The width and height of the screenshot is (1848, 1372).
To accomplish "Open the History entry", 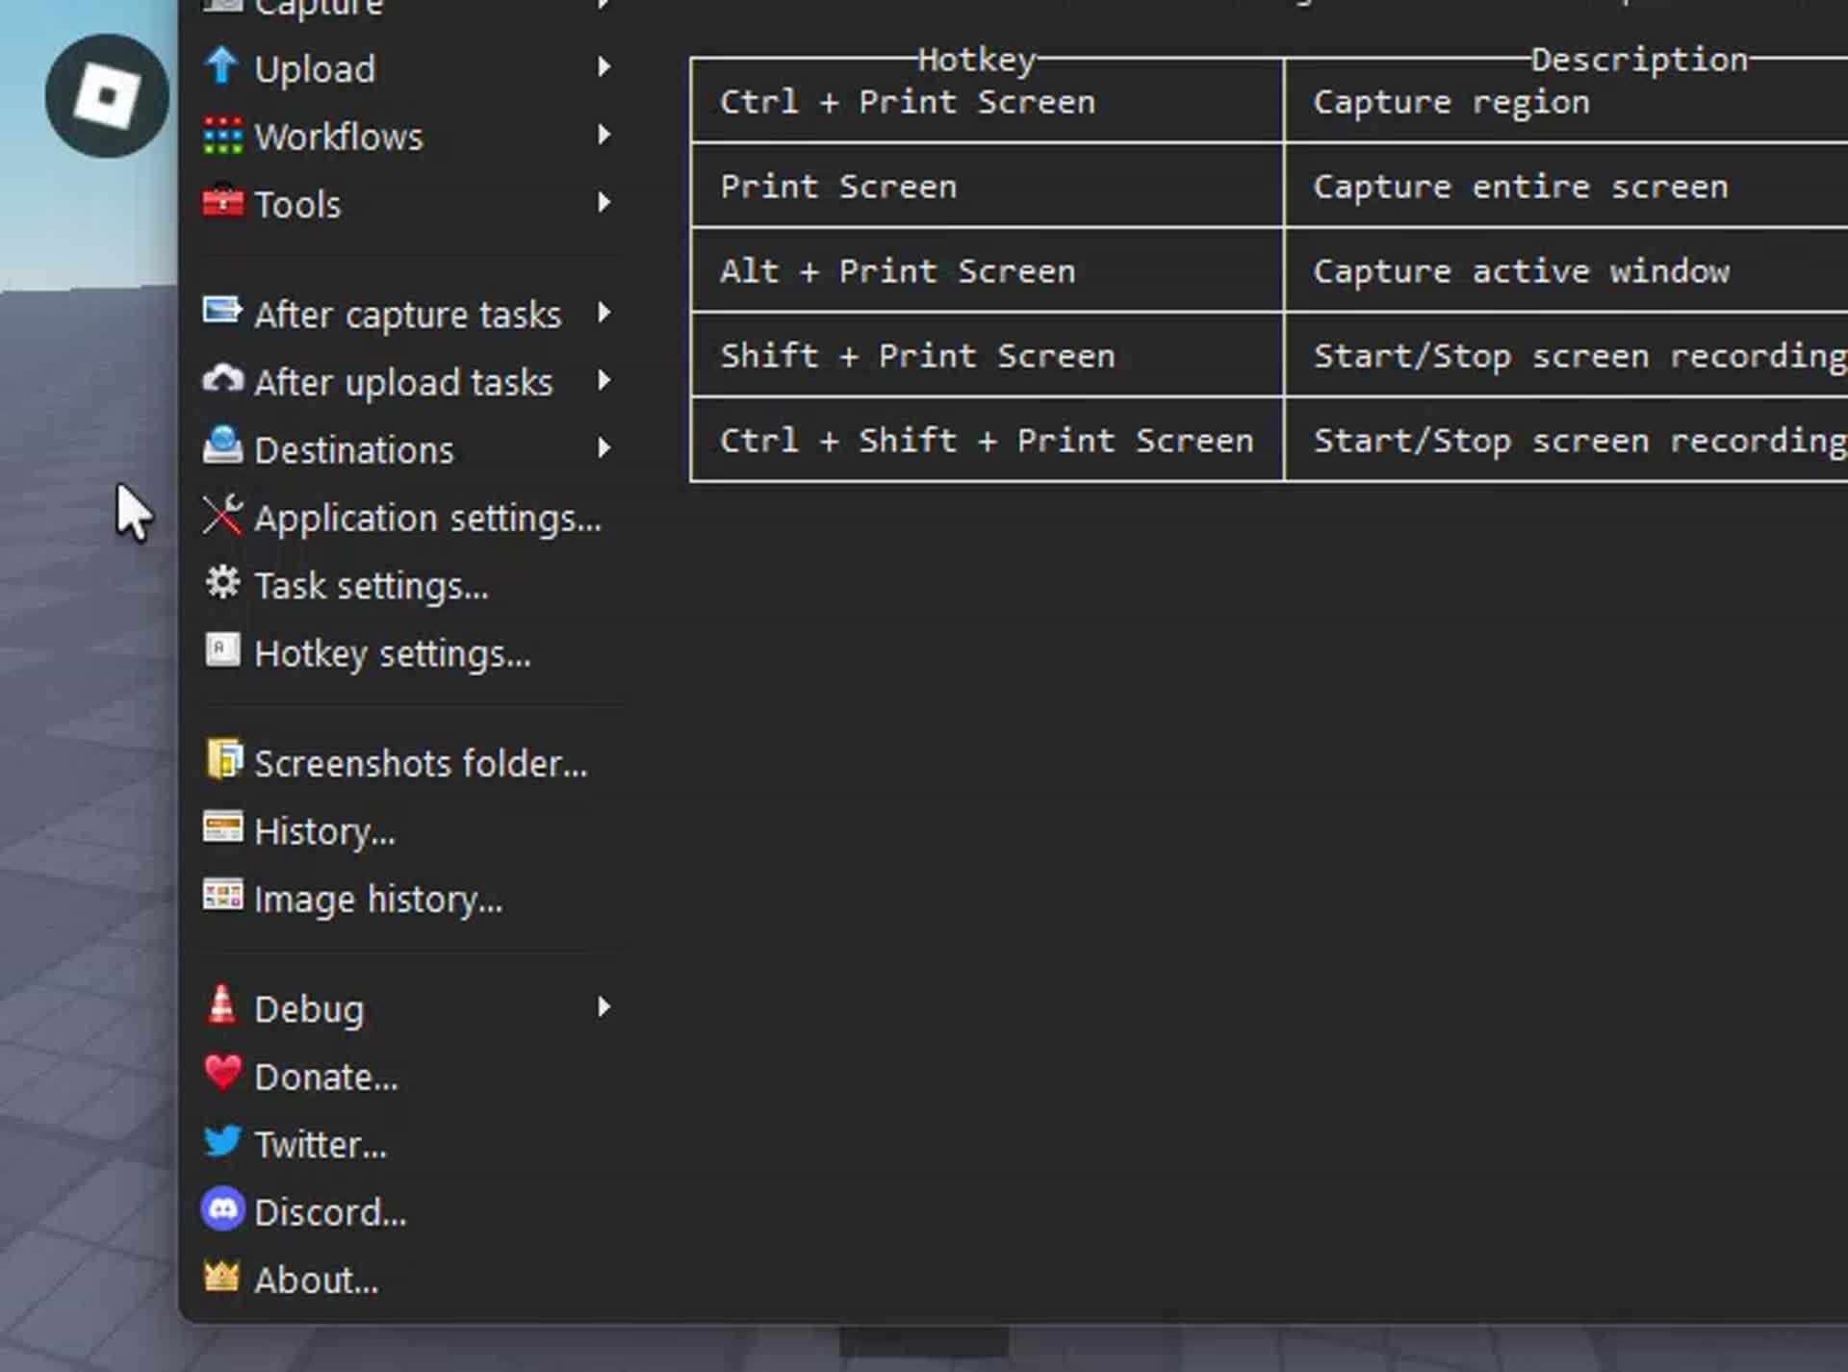I will [x=324, y=831].
